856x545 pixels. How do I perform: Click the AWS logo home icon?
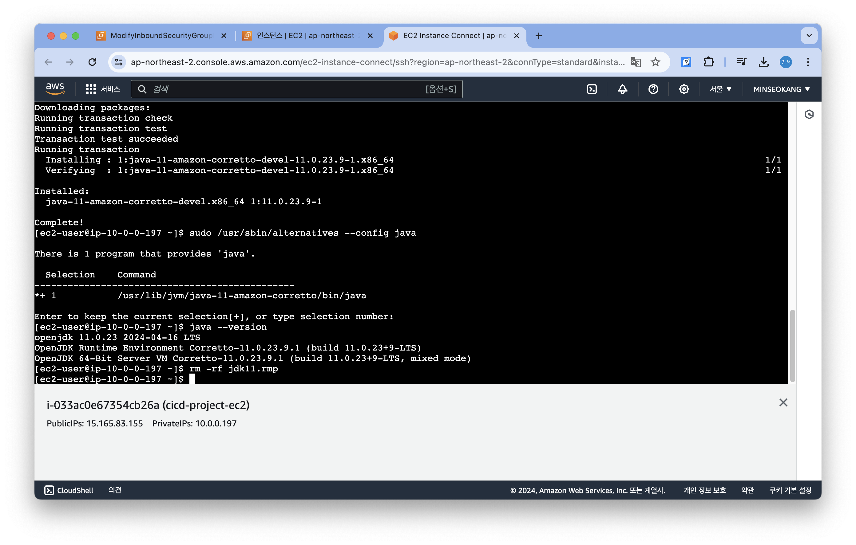pyautogui.click(x=55, y=89)
